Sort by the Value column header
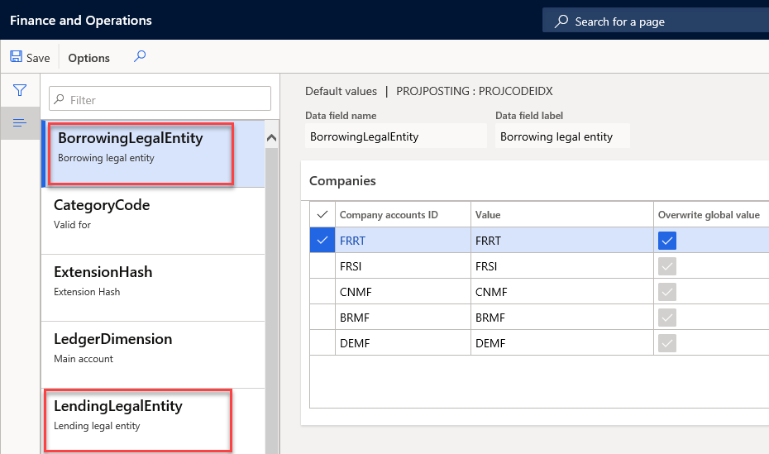Image resolution: width=769 pixels, height=454 pixels. (x=490, y=215)
